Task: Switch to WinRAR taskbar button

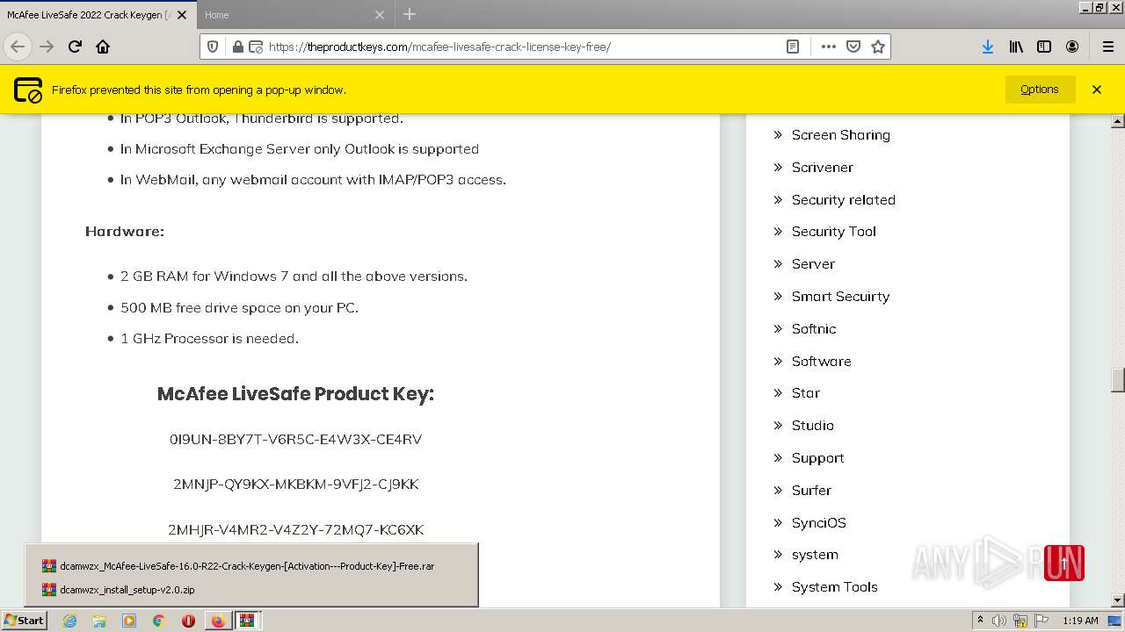Action: click(247, 621)
